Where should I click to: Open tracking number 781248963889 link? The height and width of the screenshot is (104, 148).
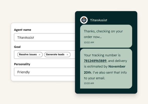(x=95, y=61)
